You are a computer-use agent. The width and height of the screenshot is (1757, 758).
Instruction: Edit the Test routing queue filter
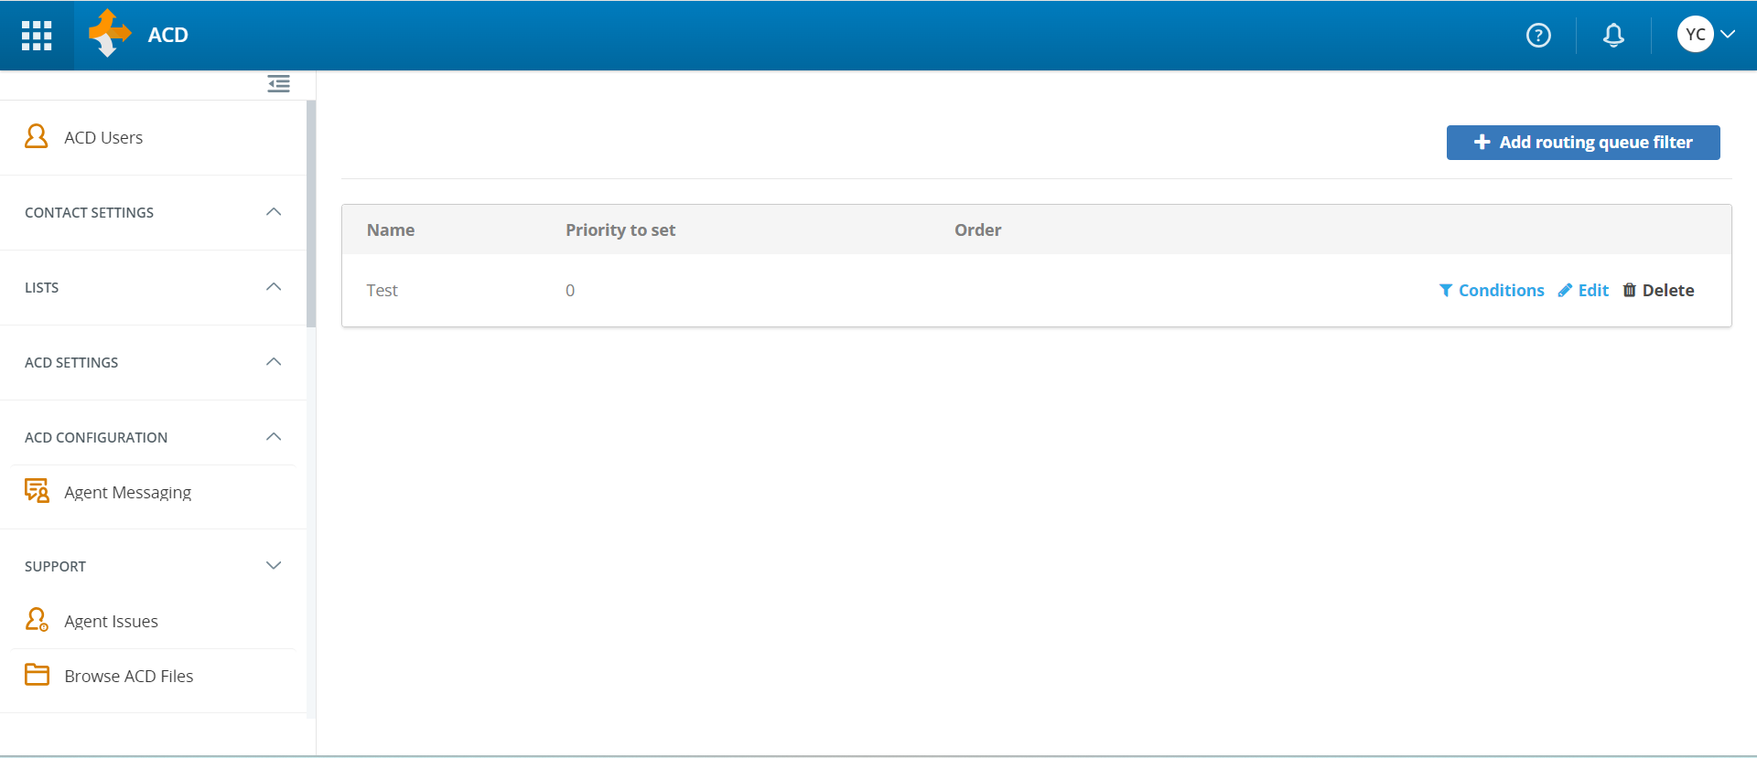tap(1583, 291)
